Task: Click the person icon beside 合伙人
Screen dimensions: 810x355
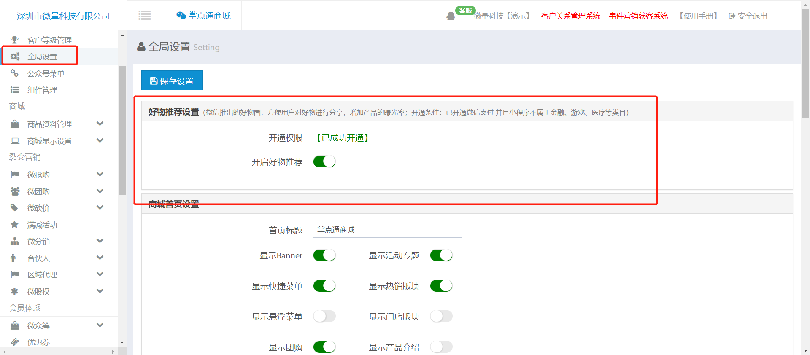Action: click(x=13, y=258)
